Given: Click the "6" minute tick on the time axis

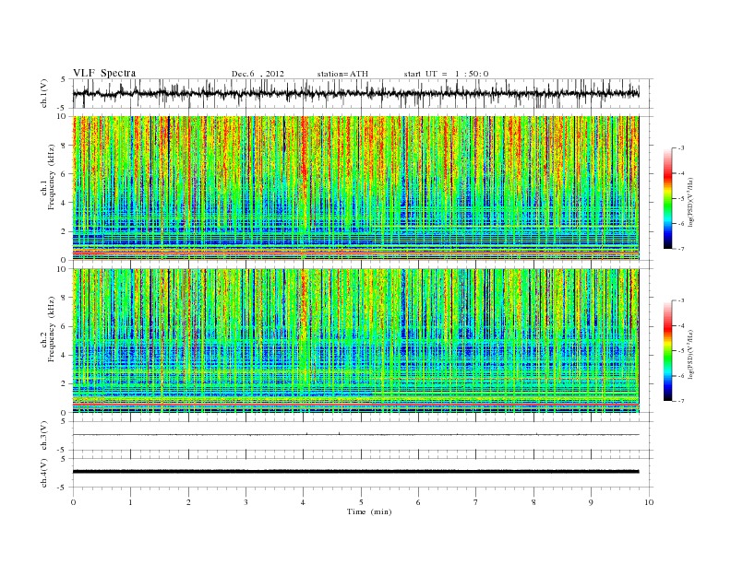Looking at the screenshot, I should tap(418, 502).
